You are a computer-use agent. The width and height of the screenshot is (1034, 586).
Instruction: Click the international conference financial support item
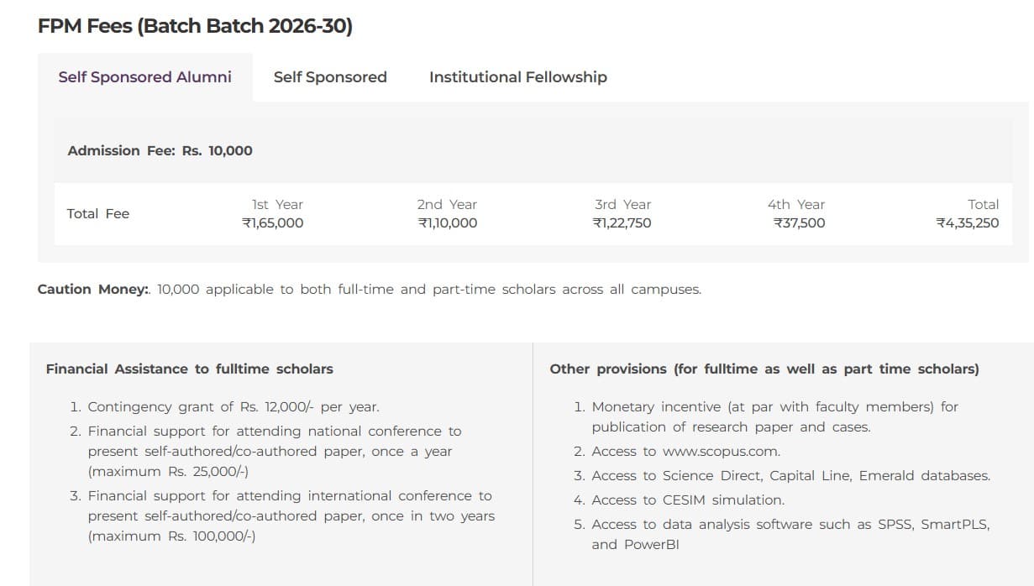click(x=290, y=515)
